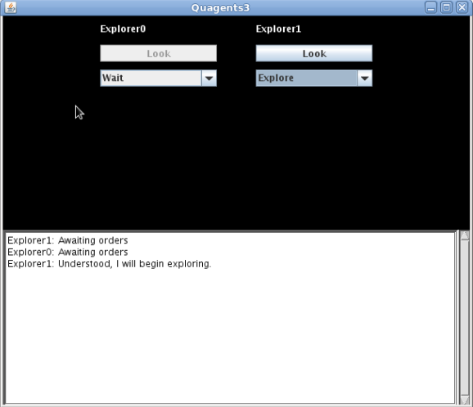
Task: Click the disabled Look button under Explorer0
Action: tap(159, 53)
